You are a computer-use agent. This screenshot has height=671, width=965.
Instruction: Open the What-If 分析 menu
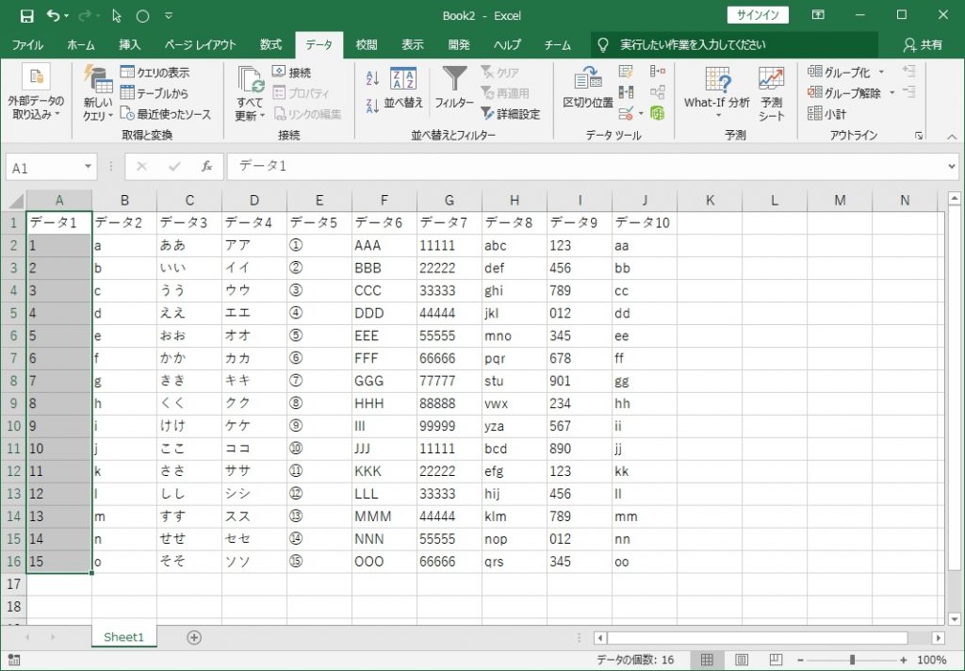[717, 92]
